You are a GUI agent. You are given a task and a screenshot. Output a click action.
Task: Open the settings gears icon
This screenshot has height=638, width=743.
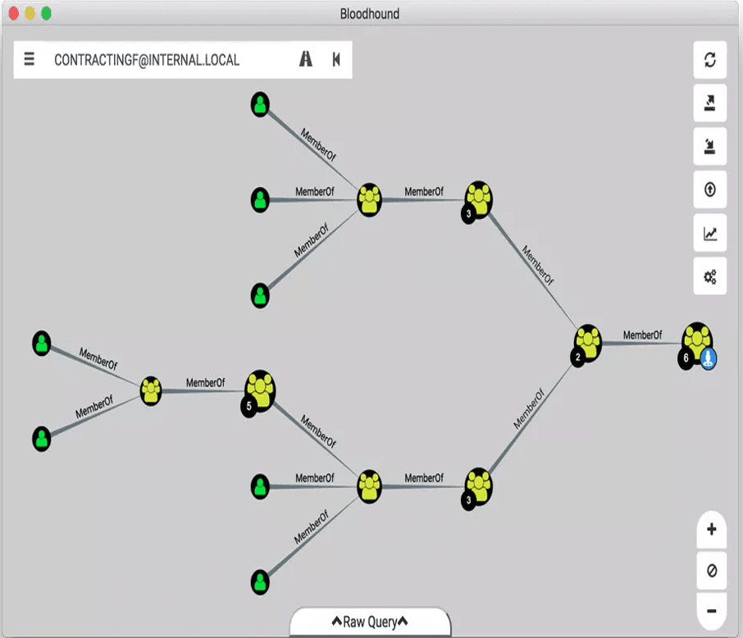(710, 277)
